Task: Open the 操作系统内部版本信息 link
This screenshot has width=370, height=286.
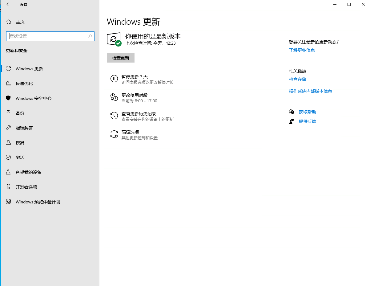Action: click(x=311, y=91)
